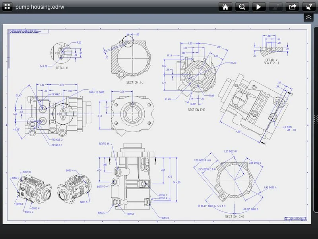The width and height of the screenshot is (318, 239).
Task: Tap the side panel dotted grip handle
Action: click(x=316, y=119)
